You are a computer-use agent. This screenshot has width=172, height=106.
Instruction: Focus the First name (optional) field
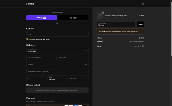[x=41, y=58]
